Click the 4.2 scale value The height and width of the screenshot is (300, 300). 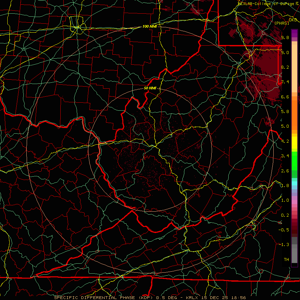pos(285,141)
